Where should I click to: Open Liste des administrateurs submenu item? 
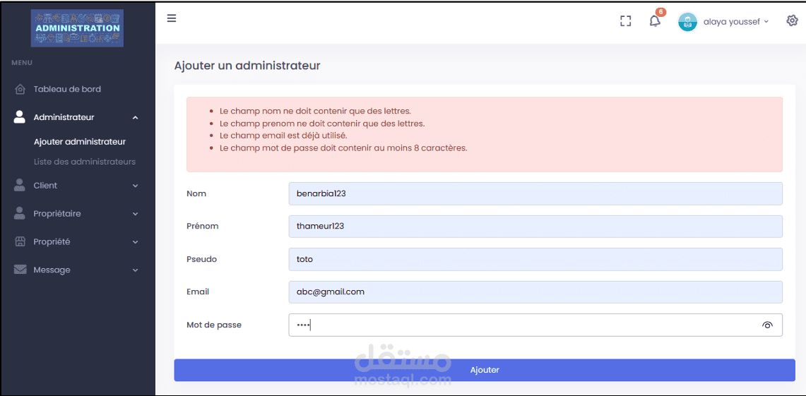click(x=85, y=161)
